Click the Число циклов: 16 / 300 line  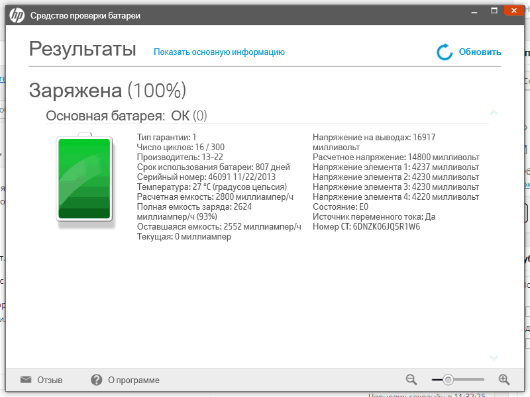point(180,147)
